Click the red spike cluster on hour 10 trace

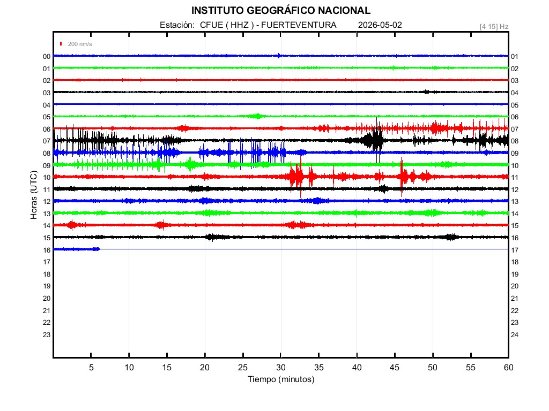(298, 177)
